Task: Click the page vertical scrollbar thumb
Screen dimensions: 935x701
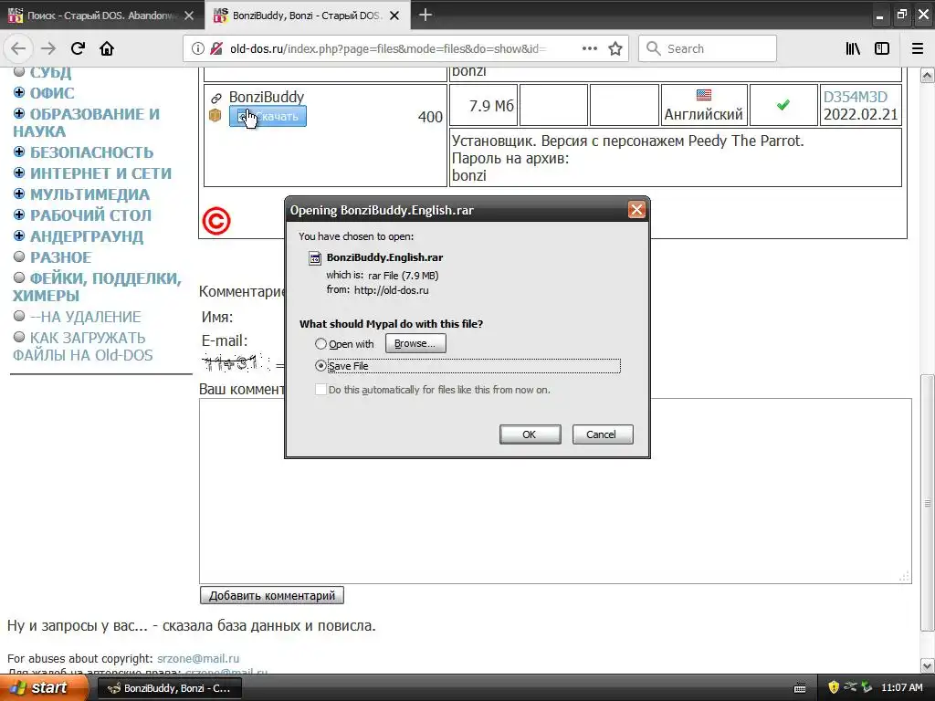Action: click(x=927, y=503)
